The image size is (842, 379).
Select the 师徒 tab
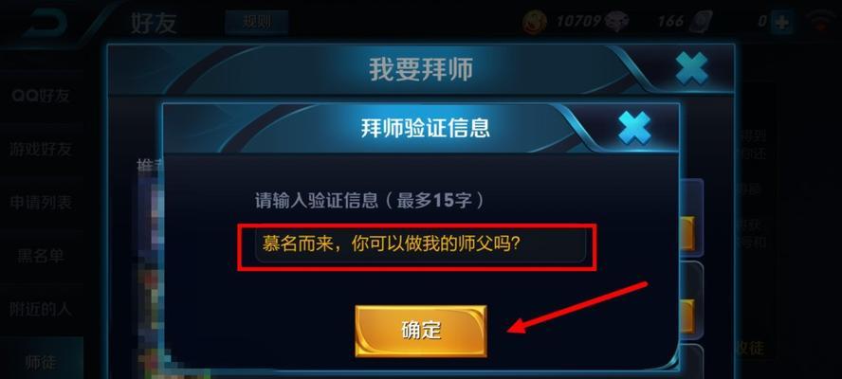point(42,362)
